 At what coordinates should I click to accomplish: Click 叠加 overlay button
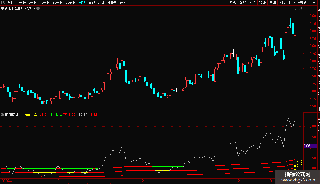(243, 3)
